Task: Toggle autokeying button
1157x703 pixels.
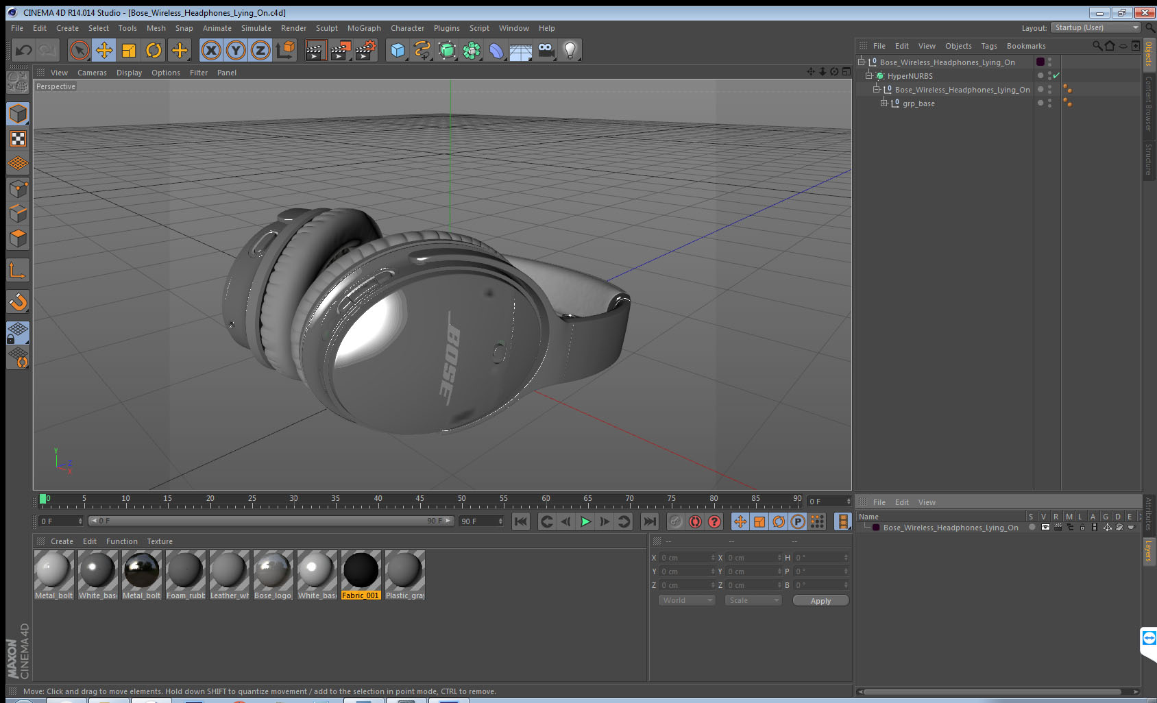Action: [x=695, y=521]
